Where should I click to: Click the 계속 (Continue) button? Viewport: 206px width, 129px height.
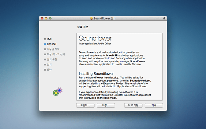click(x=154, y=105)
